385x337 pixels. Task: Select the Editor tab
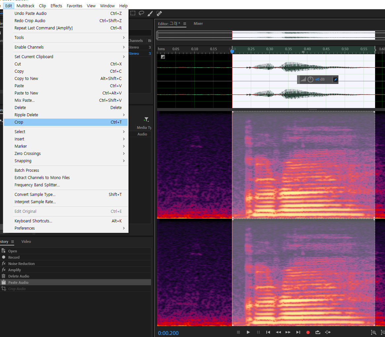[169, 23]
